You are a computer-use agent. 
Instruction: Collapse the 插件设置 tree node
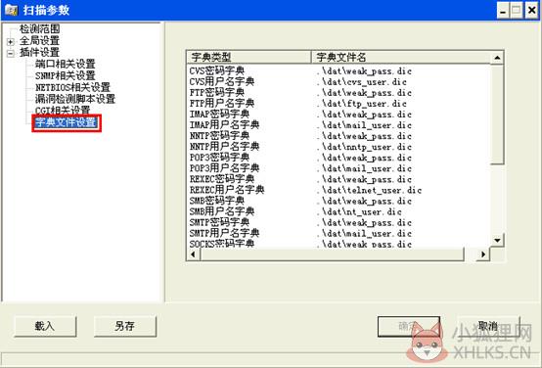tap(11, 53)
